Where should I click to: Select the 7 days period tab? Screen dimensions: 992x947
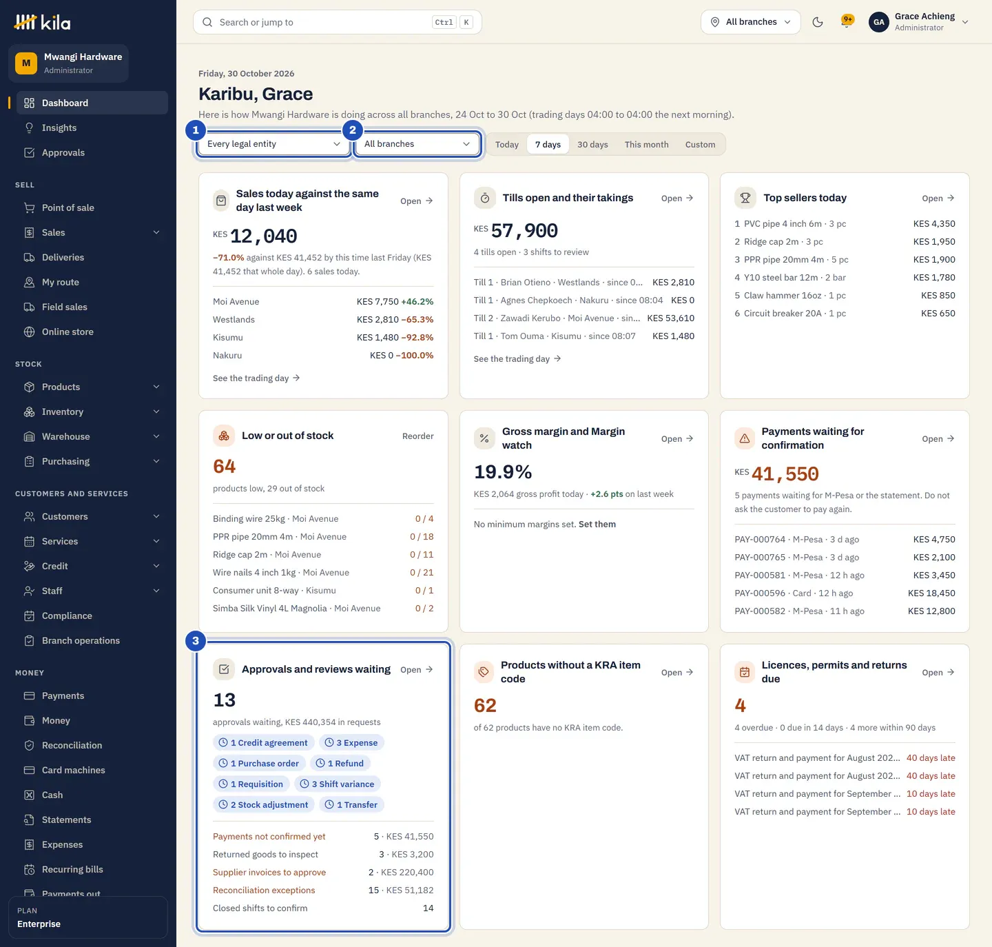(x=548, y=144)
